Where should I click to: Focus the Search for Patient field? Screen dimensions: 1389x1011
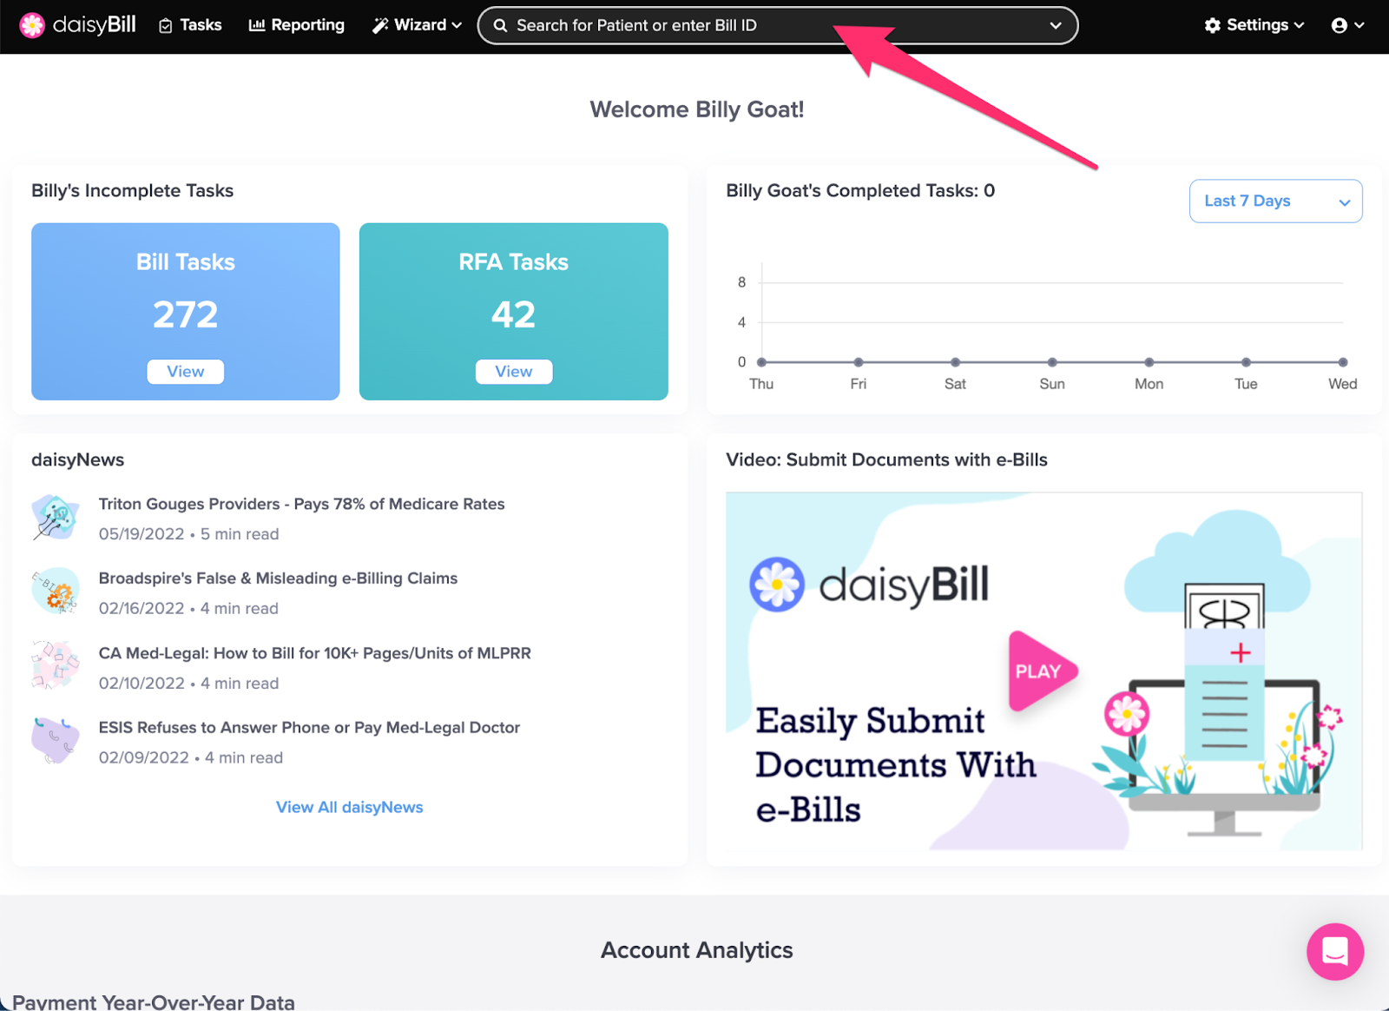pyautogui.click(x=777, y=25)
